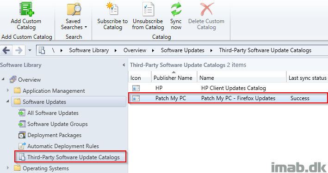Select Software Library in breadcrumb path

[89, 50]
